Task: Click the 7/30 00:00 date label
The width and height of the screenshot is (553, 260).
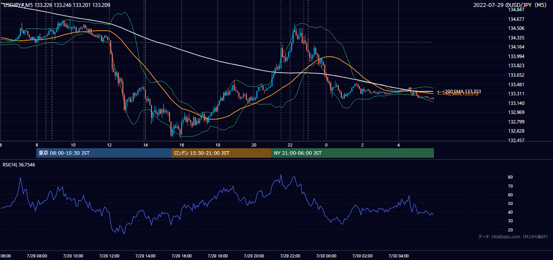Action: coord(326,256)
